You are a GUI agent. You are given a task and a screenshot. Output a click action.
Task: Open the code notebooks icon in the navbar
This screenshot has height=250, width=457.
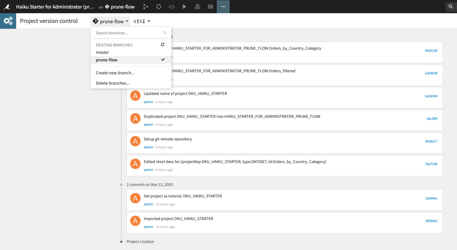[x=172, y=7]
